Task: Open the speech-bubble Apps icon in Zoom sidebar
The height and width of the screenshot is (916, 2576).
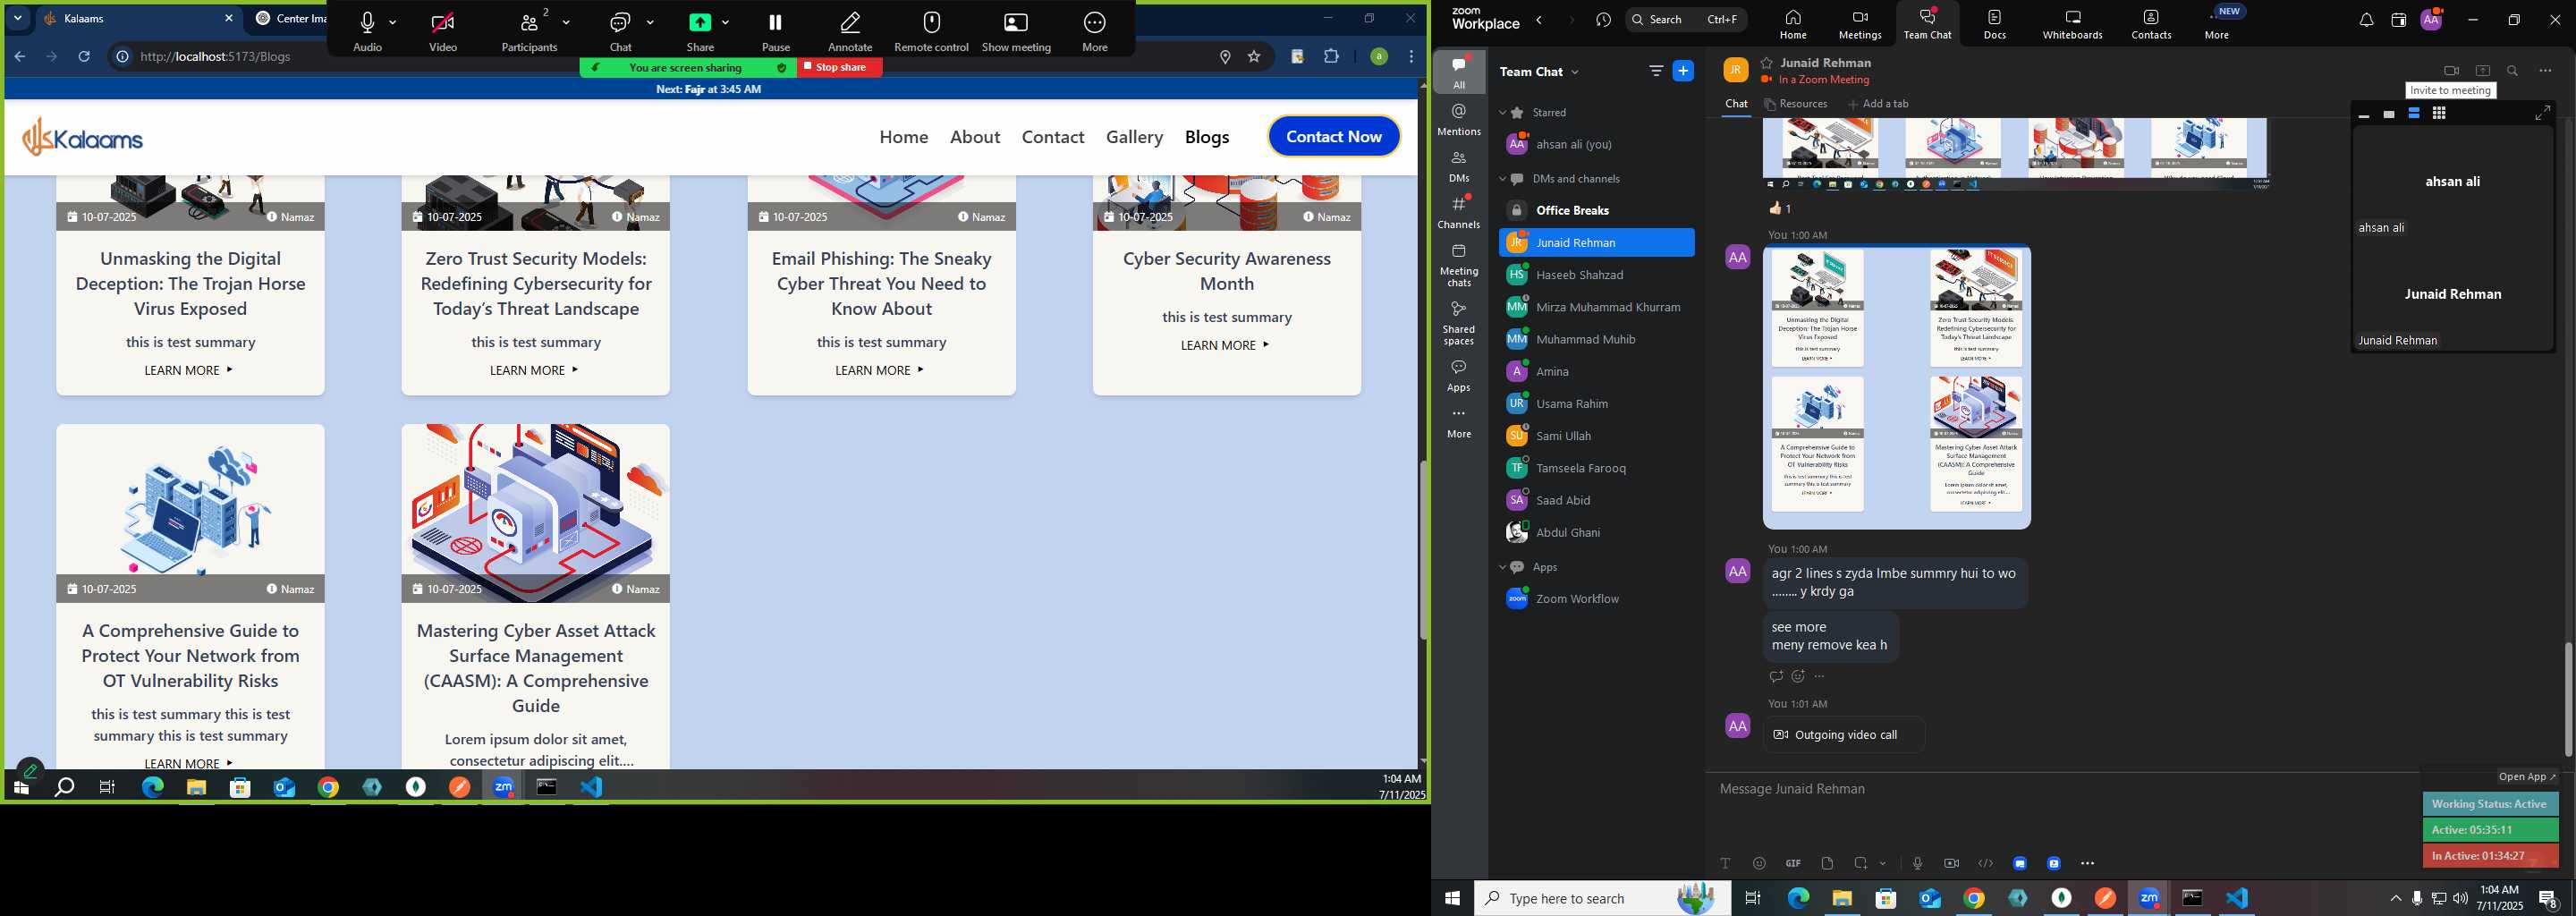Action: pos(1459,376)
